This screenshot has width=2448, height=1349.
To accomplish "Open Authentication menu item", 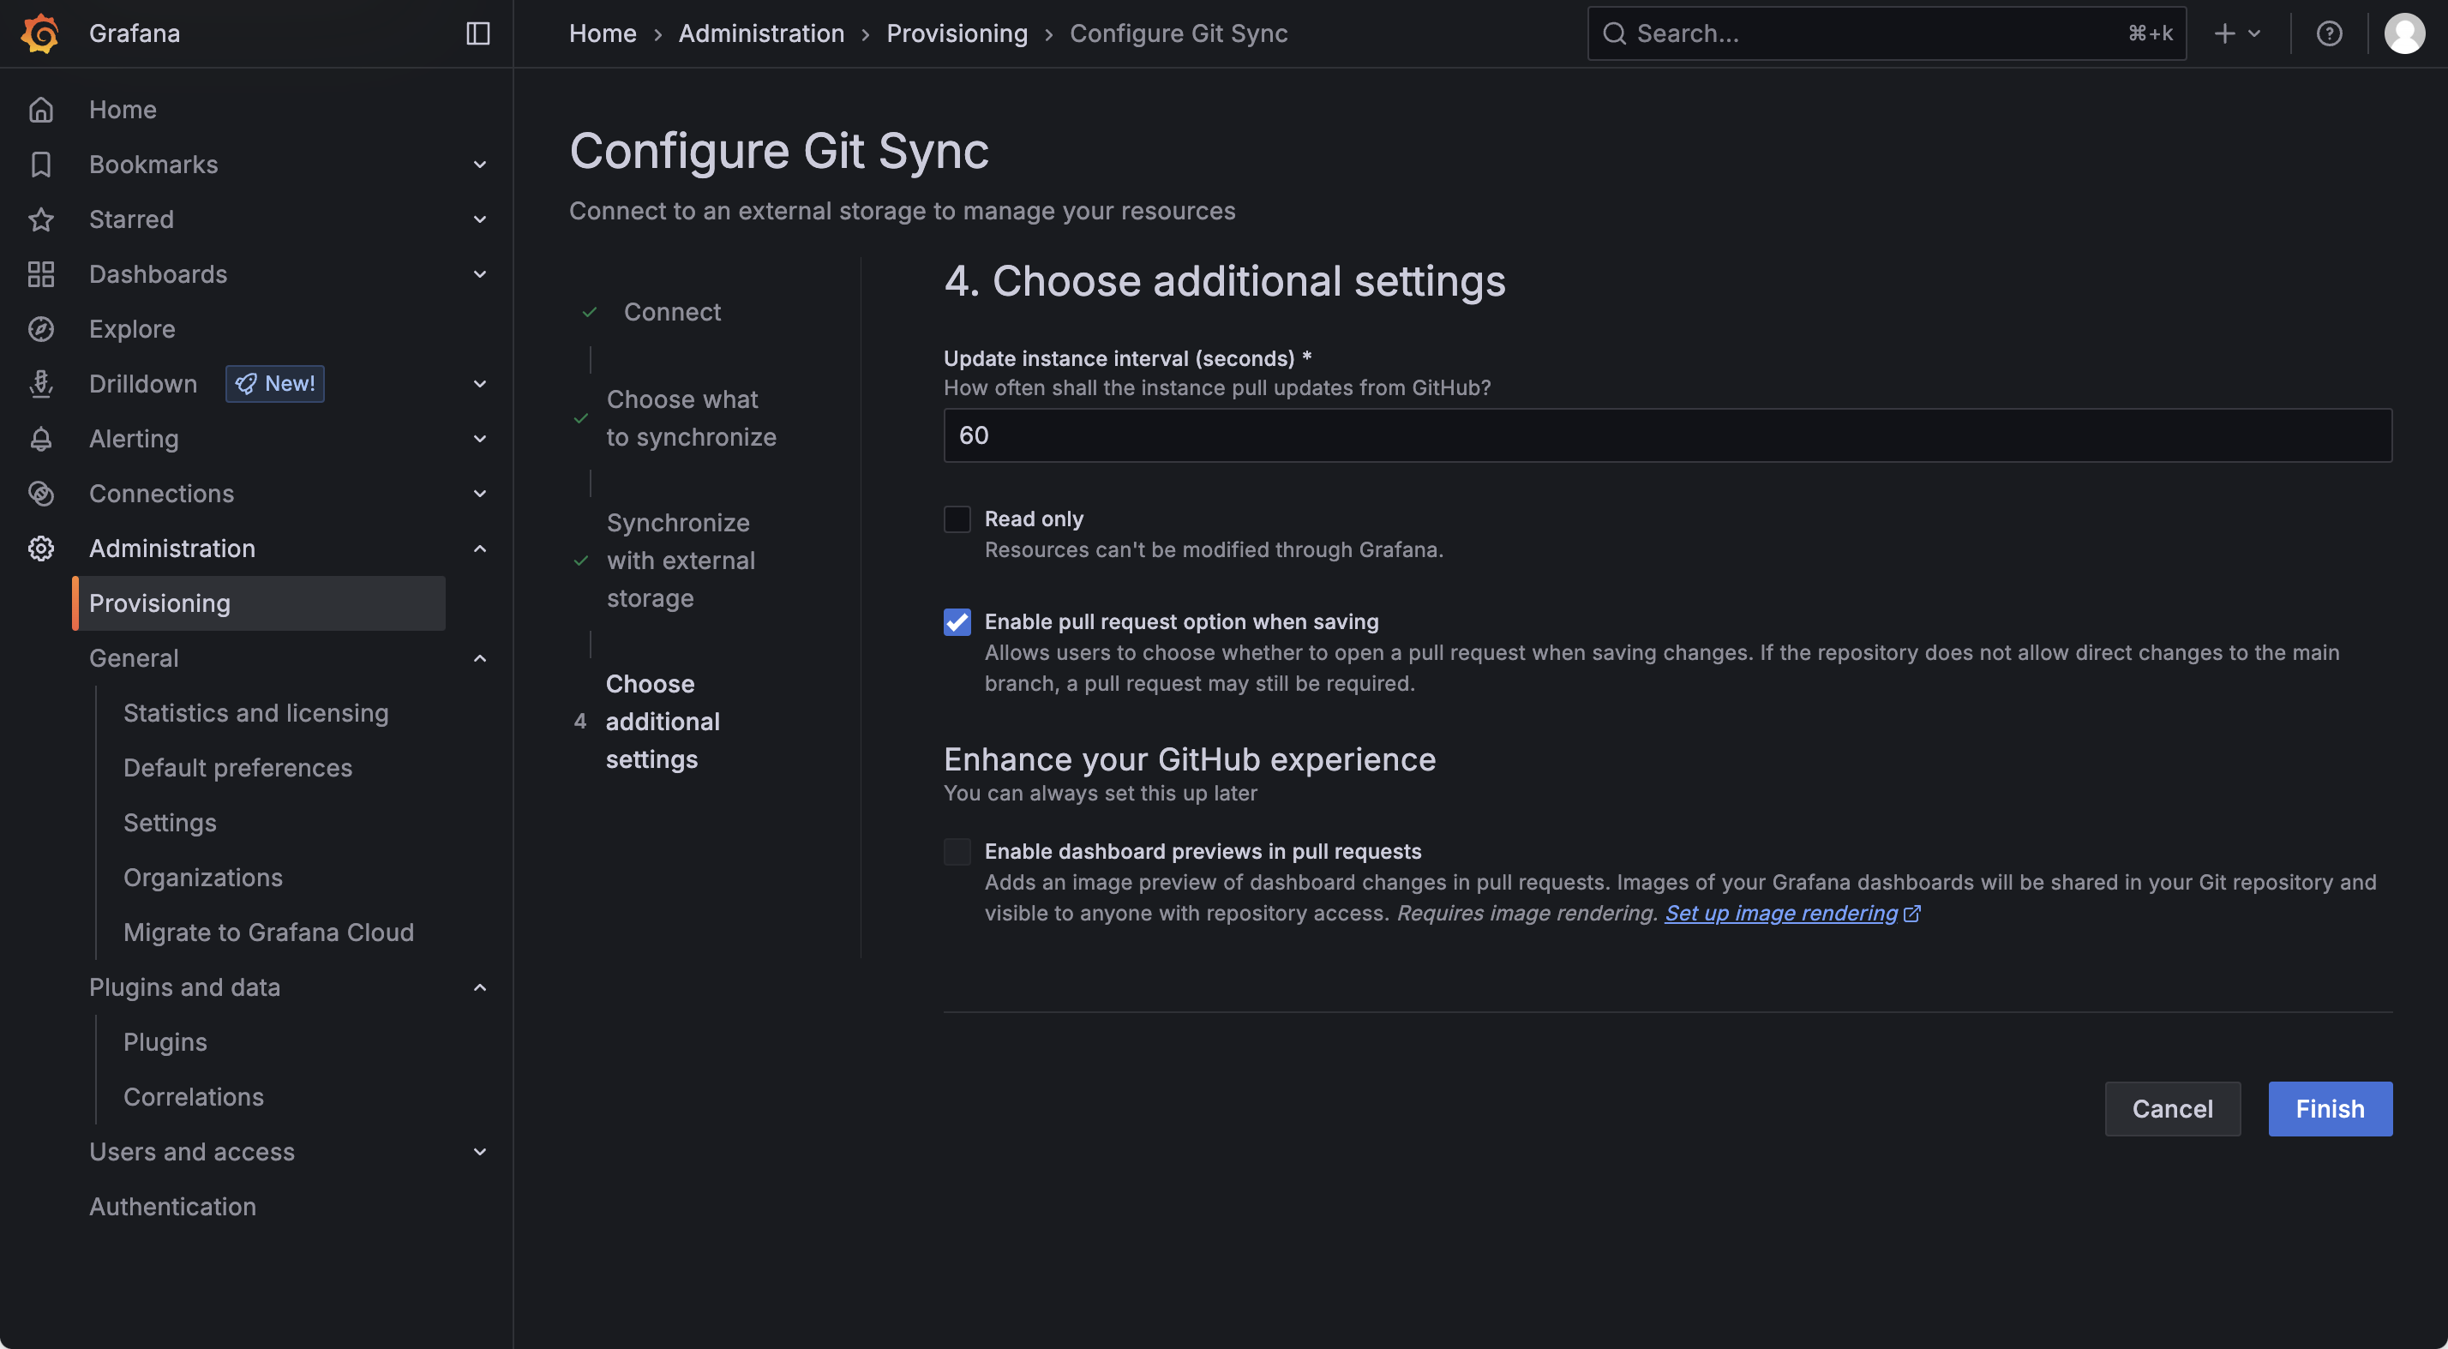I will coord(173,1207).
